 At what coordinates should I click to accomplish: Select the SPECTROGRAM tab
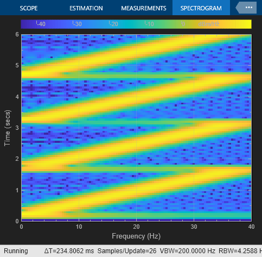(201, 8)
